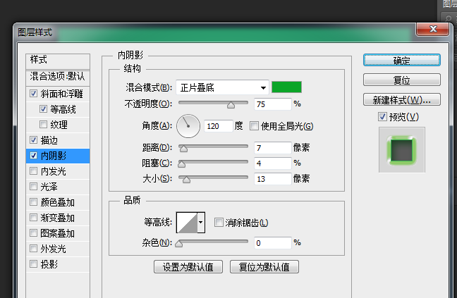Click the 复位为默认值 button

coord(264,266)
